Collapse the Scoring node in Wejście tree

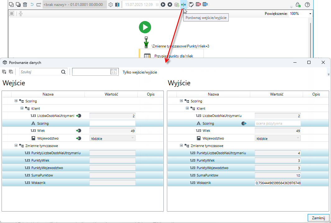point(16,101)
